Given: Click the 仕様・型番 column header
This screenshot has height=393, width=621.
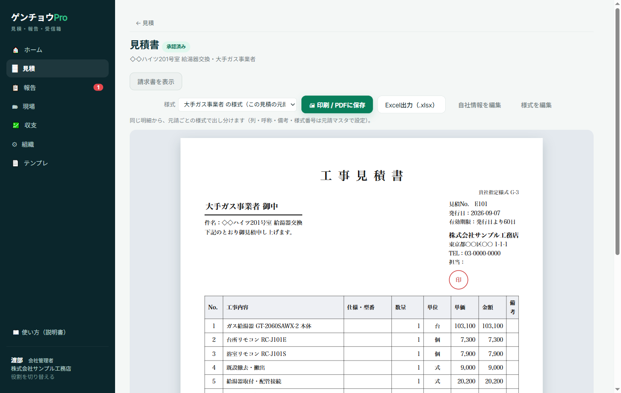Looking at the screenshot, I should [368, 307].
